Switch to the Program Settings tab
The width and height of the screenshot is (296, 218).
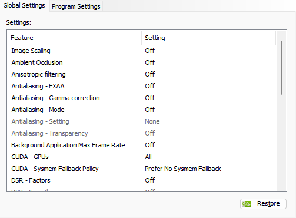(x=76, y=6)
